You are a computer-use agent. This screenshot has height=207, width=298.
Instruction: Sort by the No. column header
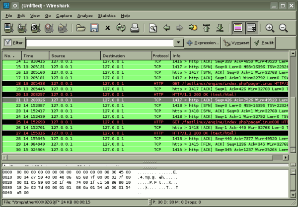point(12,56)
